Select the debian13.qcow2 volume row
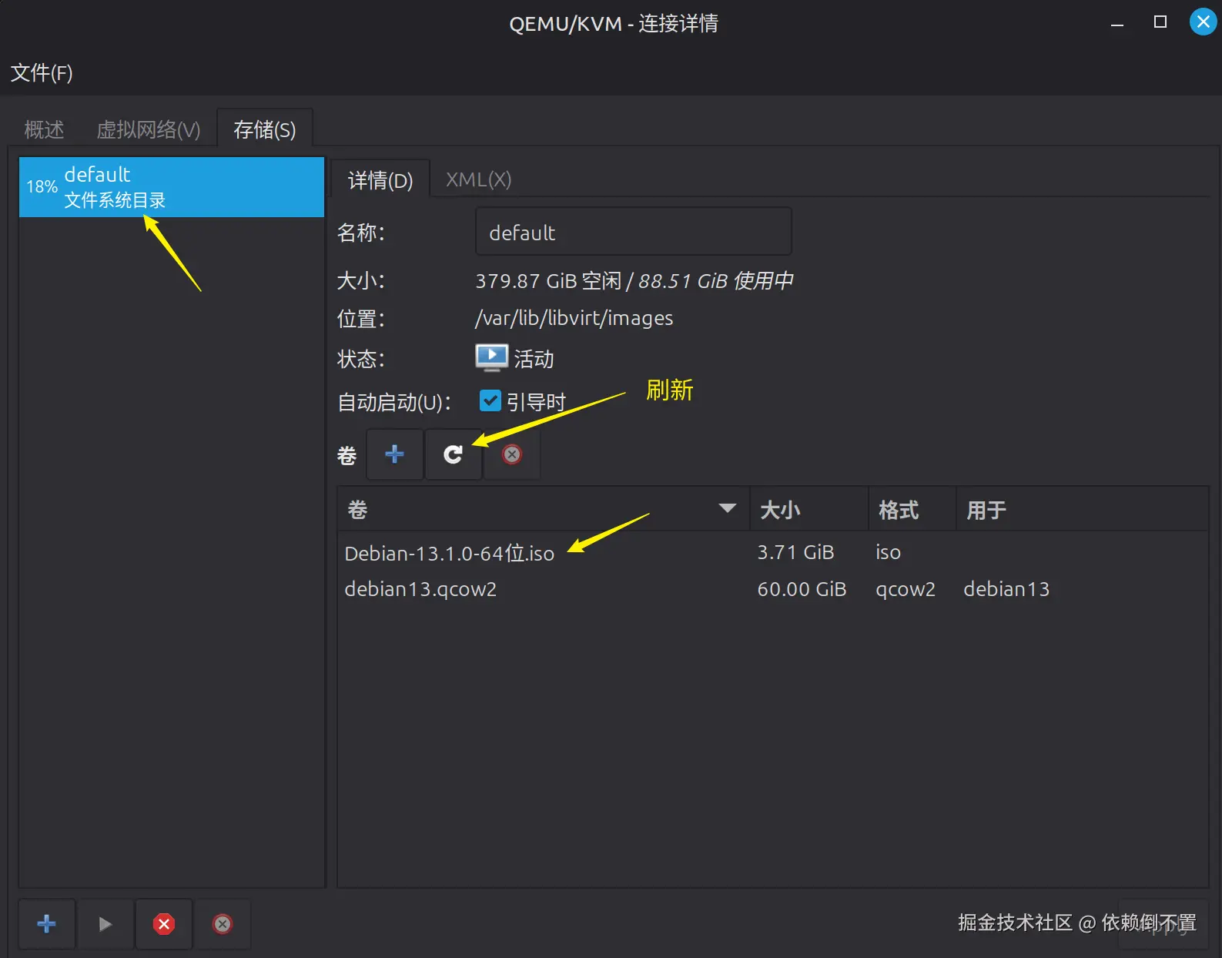 point(772,589)
